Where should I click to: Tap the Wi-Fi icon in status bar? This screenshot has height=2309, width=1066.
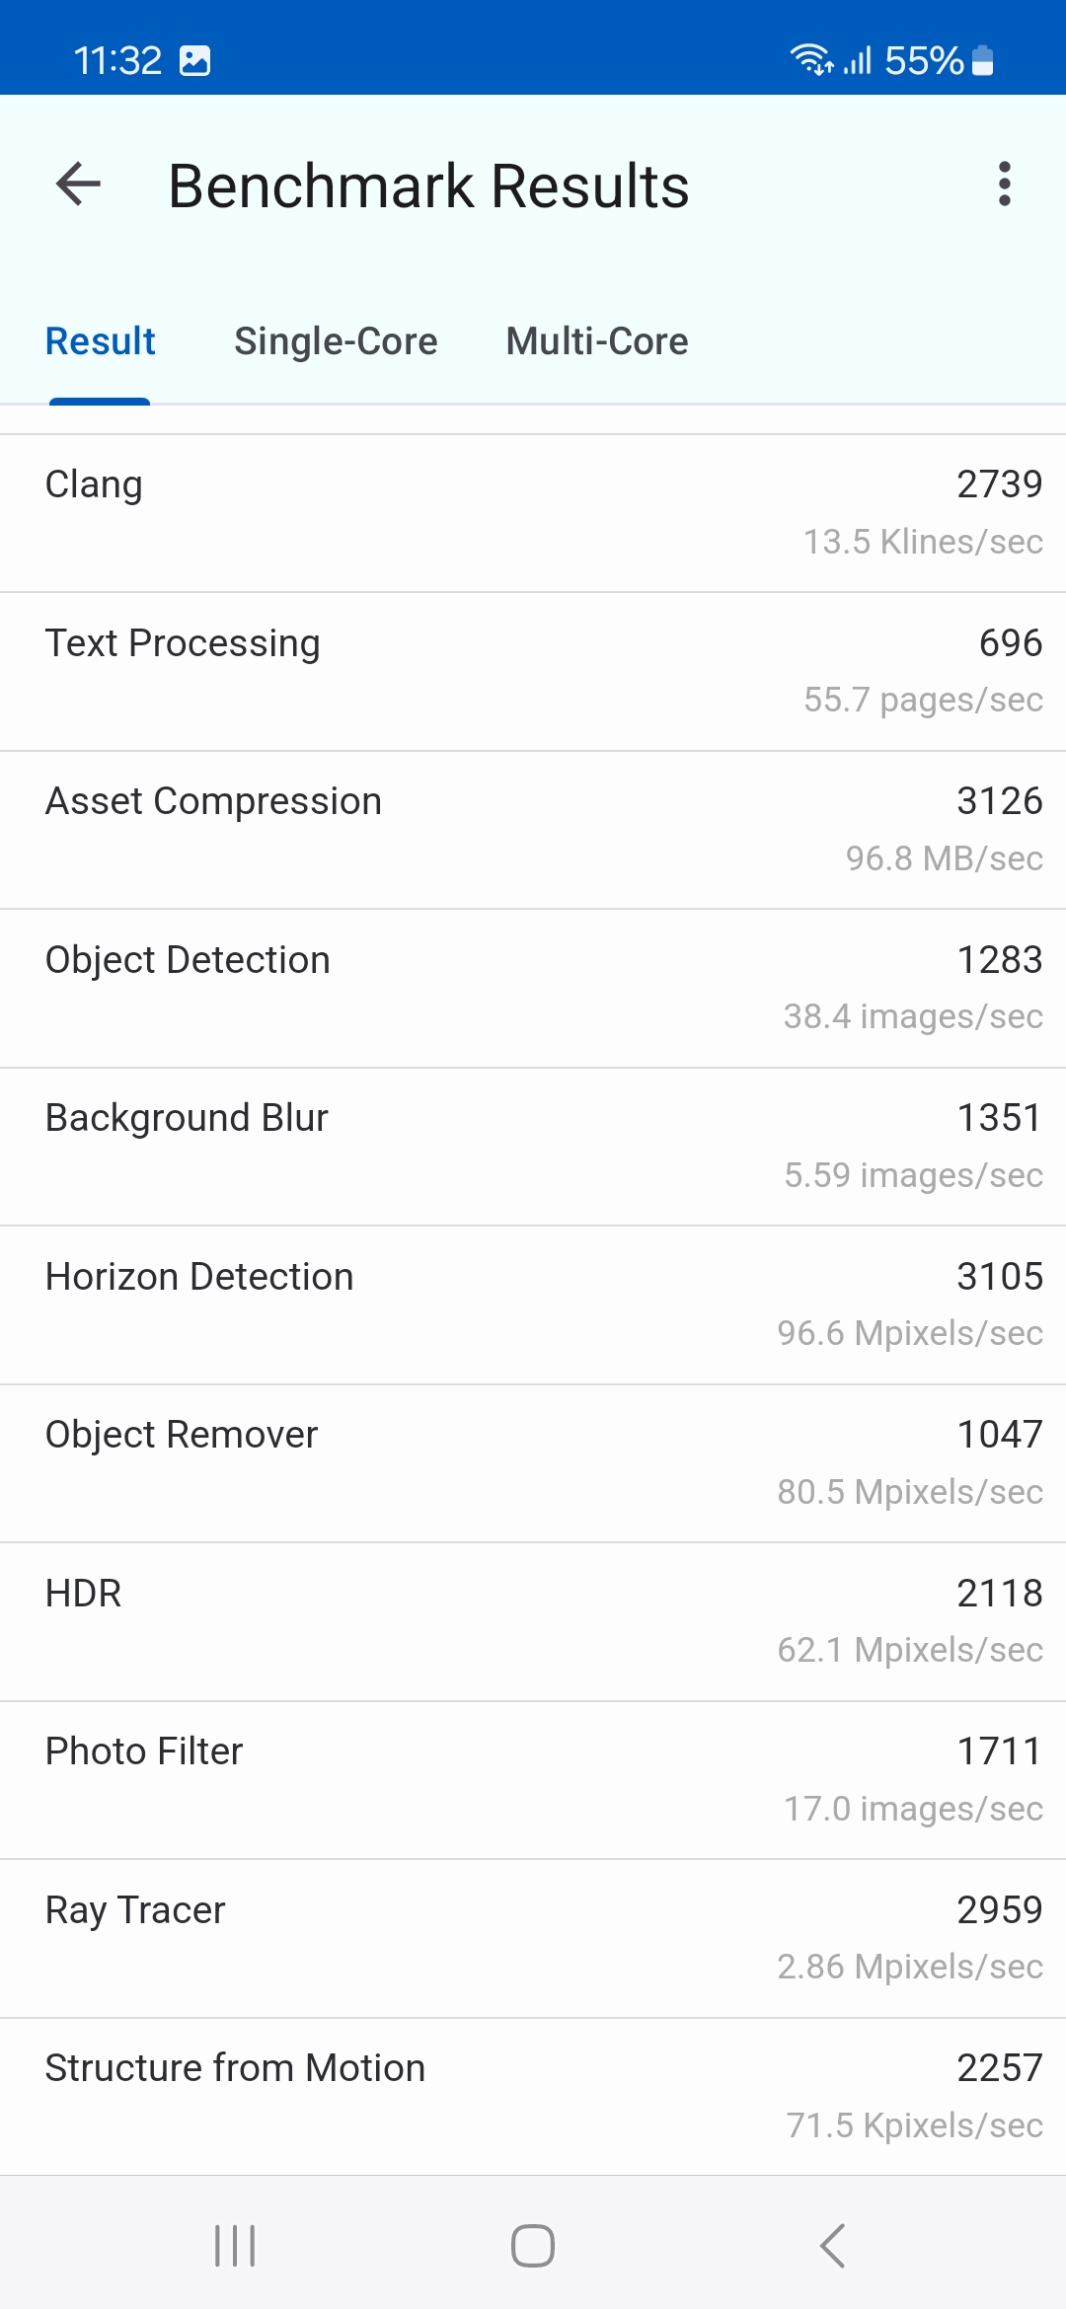tap(811, 61)
